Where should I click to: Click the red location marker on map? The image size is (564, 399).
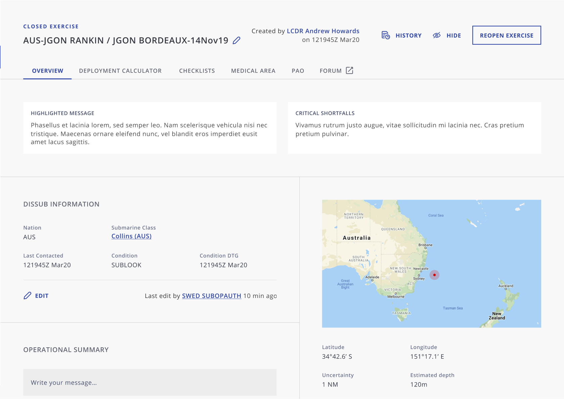pos(434,275)
